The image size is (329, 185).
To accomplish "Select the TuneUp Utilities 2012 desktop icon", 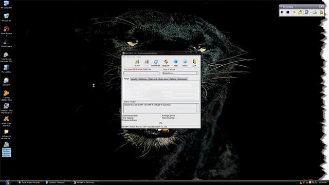I will (6, 96).
